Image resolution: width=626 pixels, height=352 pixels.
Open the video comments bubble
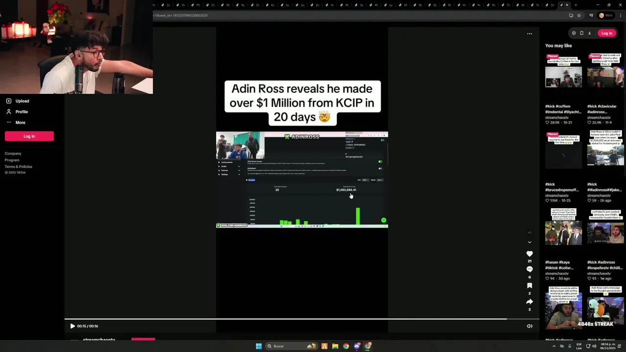coord(529,269)
